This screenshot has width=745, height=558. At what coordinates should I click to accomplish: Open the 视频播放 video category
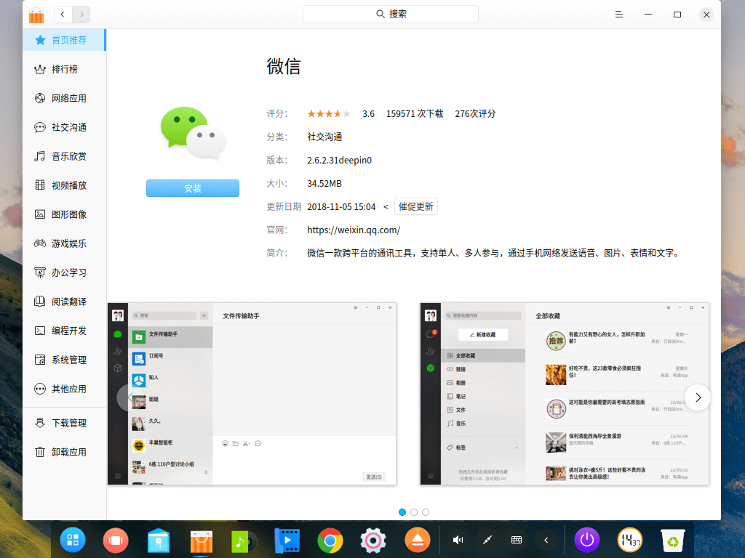(x=64, y=185)
